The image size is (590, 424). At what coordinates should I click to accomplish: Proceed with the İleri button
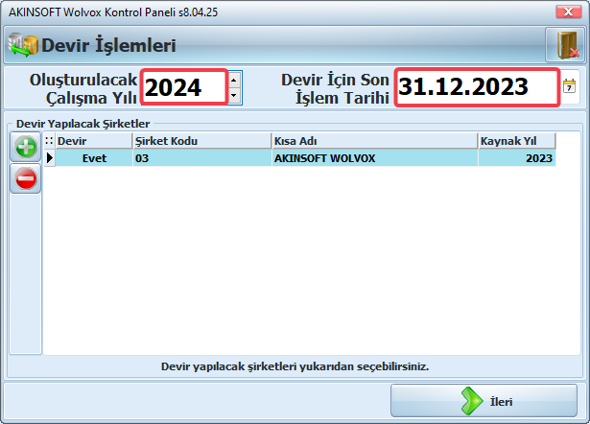(x=484, y=401)
